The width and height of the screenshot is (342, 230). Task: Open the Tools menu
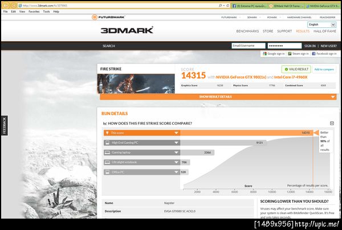tap(46, 11)
